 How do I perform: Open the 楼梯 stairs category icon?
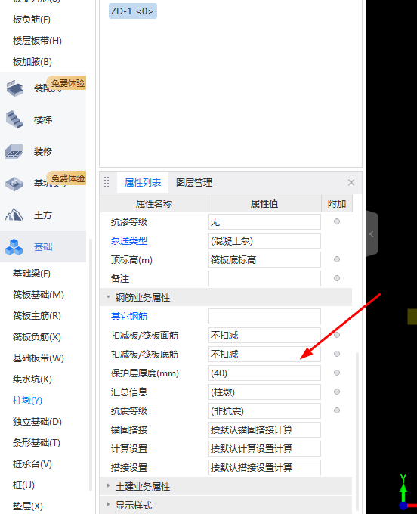point(14,119)
